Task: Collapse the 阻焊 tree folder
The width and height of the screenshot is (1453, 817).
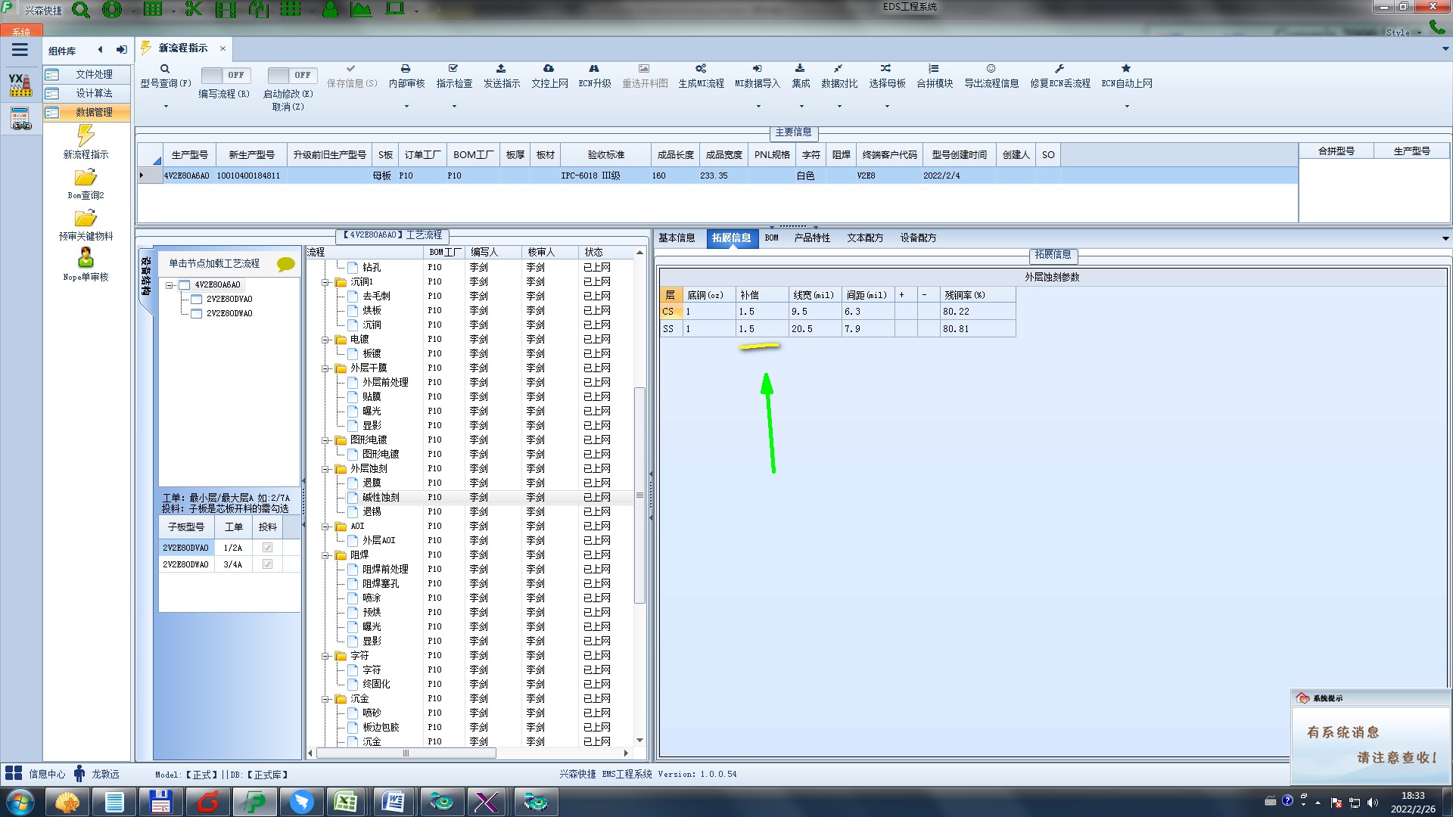Action: click(x=325, y=555)
